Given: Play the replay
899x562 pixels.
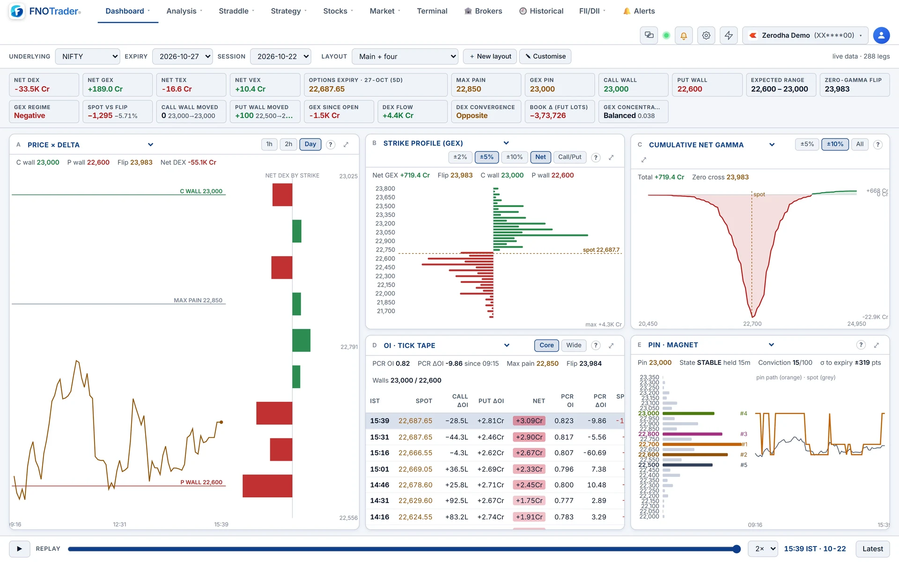Looking at the screenshot, I should coord(19,549).
